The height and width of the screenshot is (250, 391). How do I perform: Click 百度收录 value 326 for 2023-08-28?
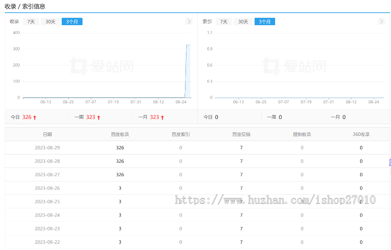tap(120, 161)
